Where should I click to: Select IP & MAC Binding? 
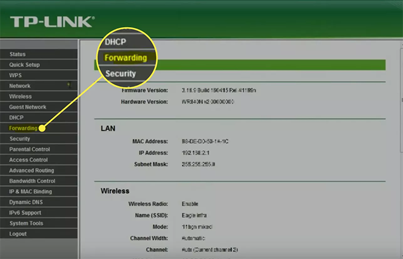[31, 192]
